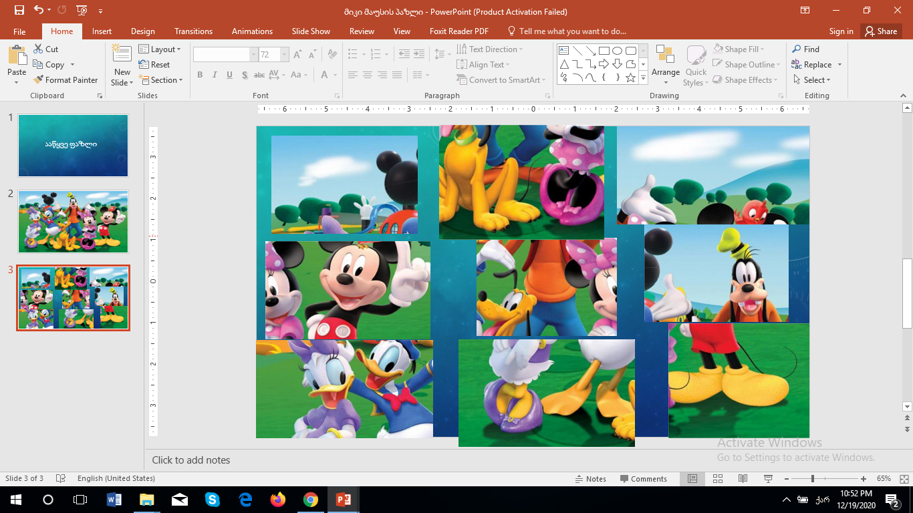Switch to Slide Sorter view

[x=718, y=479]
